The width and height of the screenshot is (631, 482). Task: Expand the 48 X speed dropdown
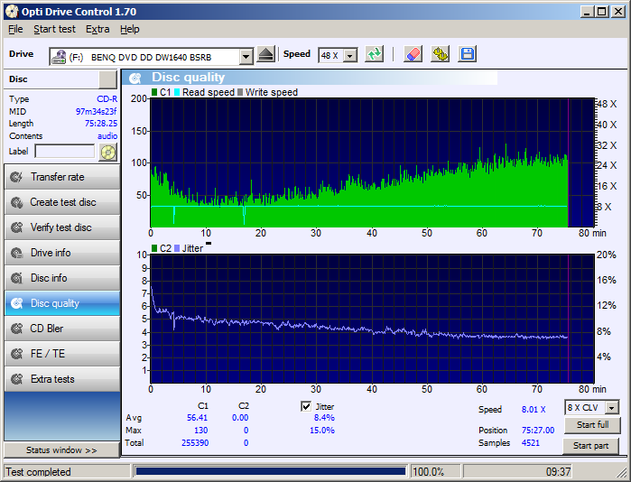point(350,56)
